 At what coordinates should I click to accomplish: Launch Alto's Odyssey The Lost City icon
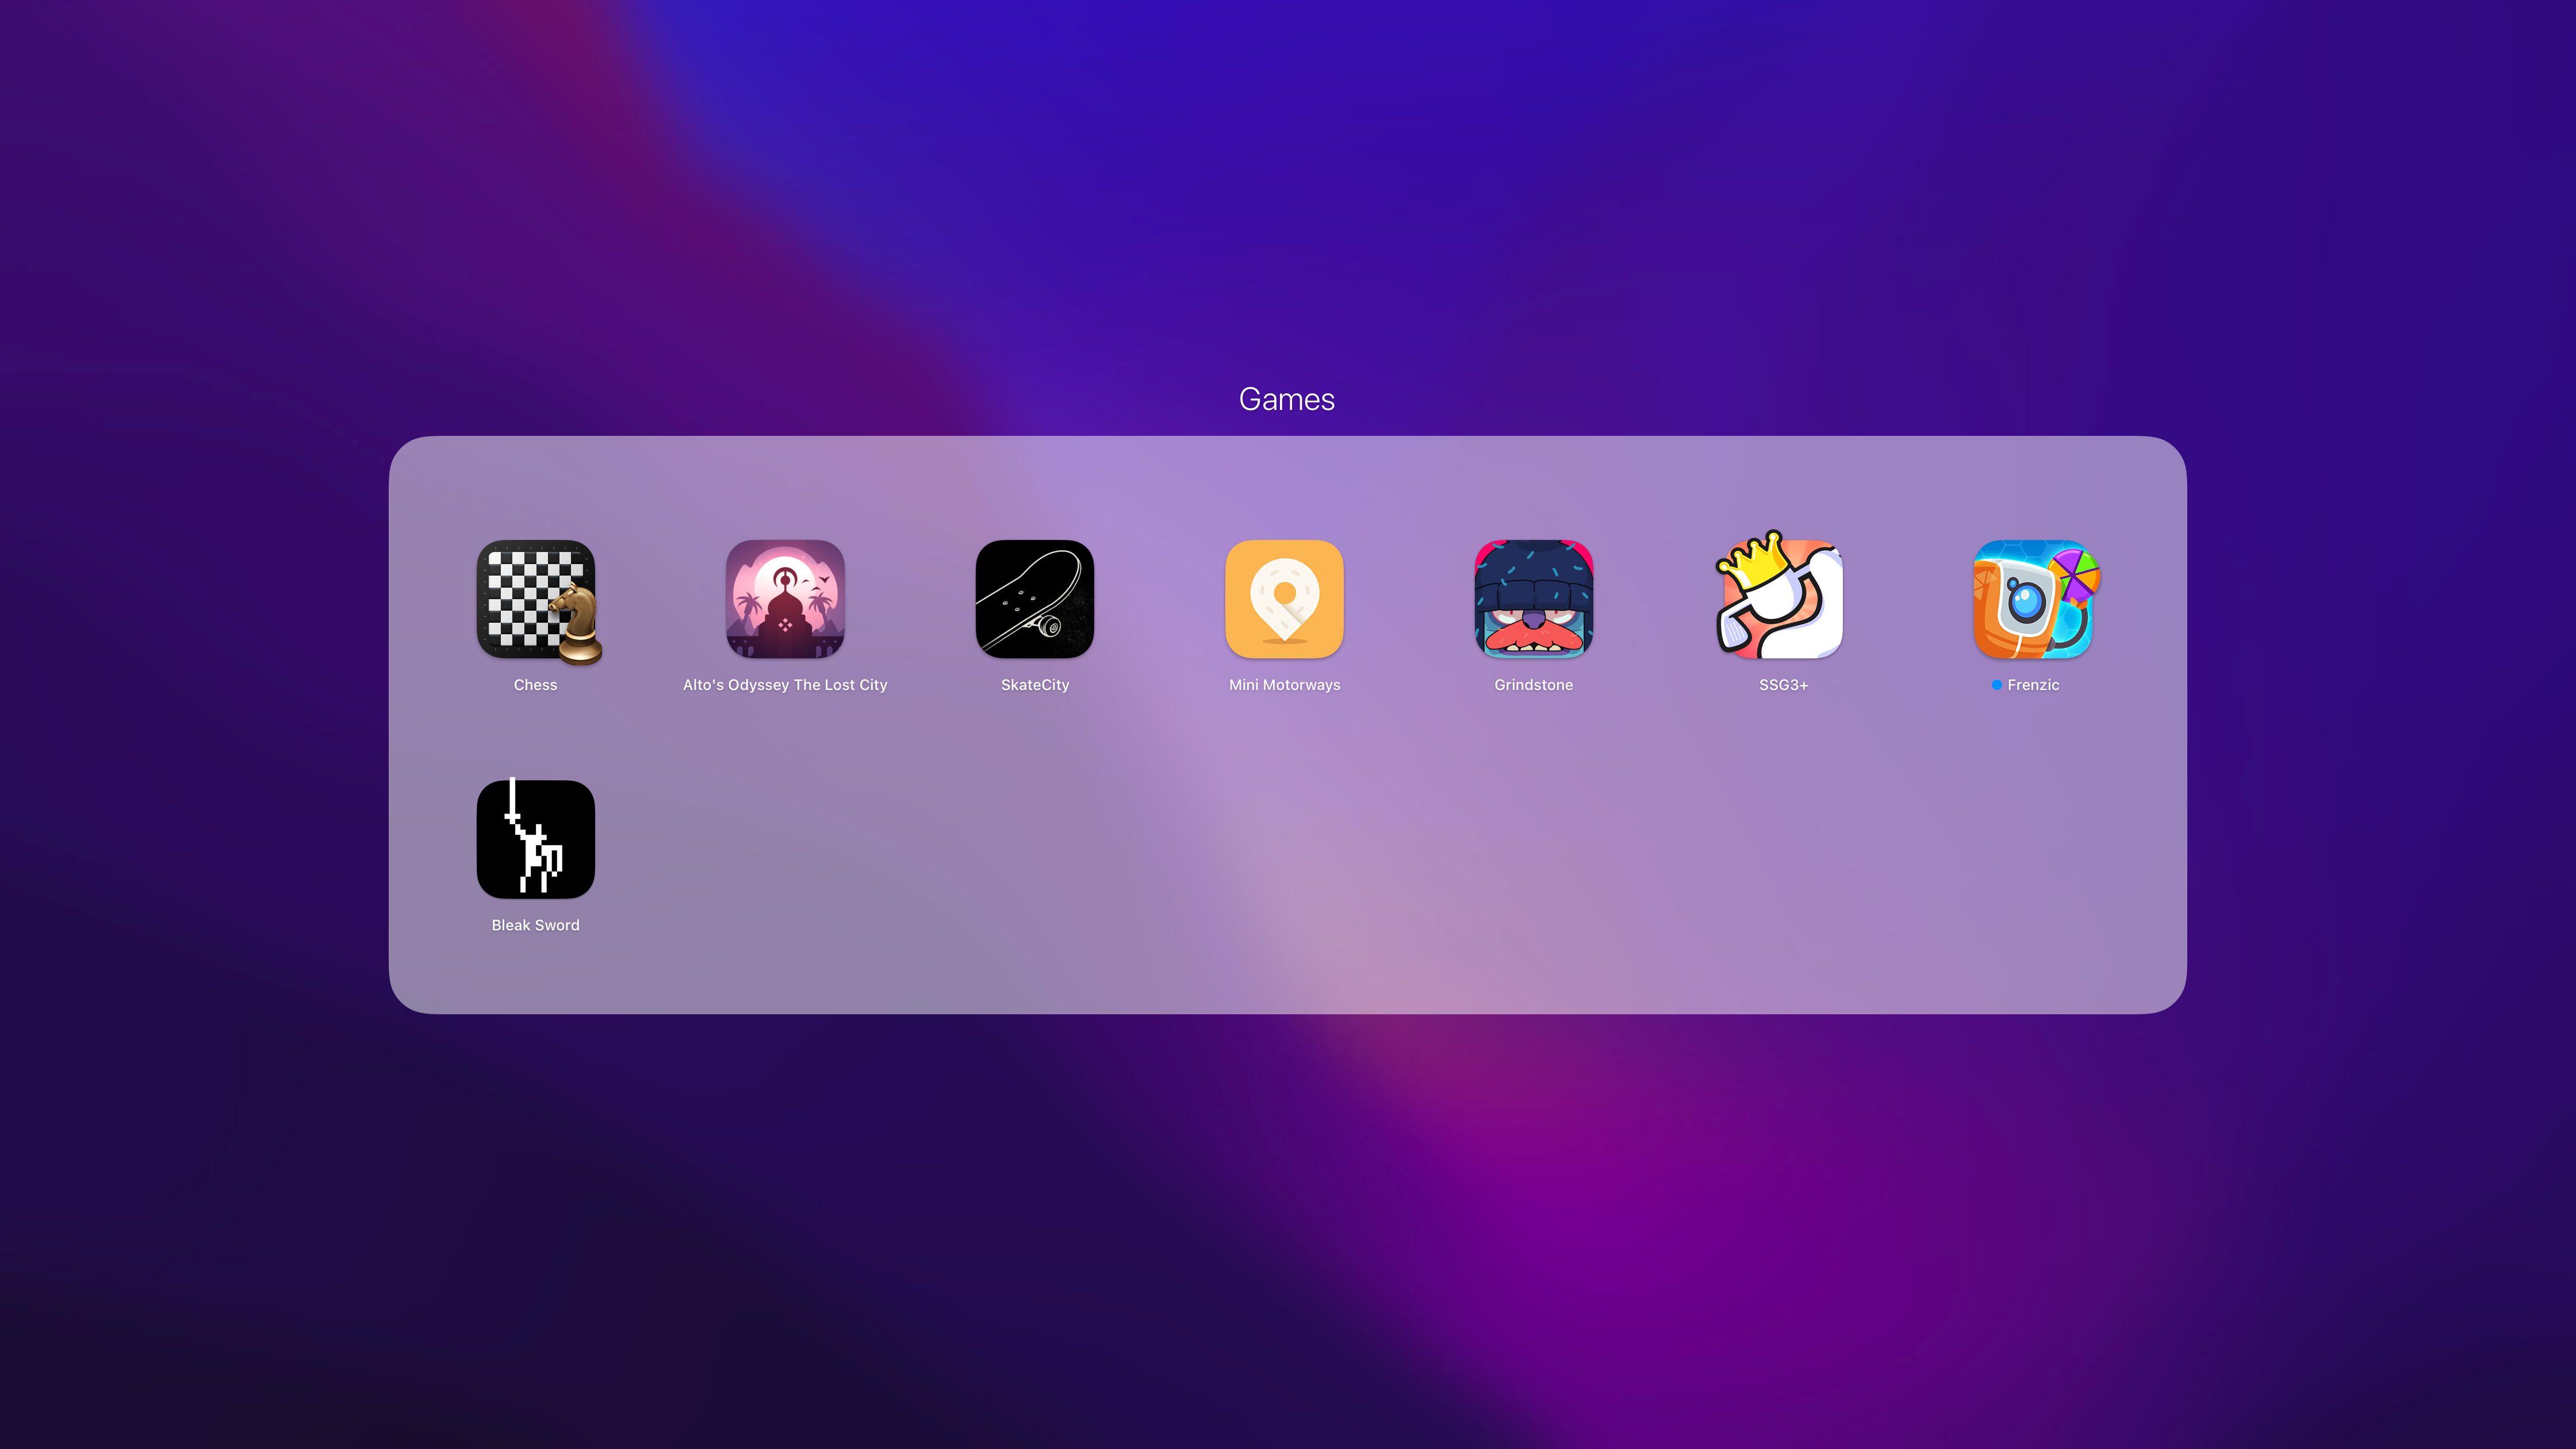(x=785, y=599)
